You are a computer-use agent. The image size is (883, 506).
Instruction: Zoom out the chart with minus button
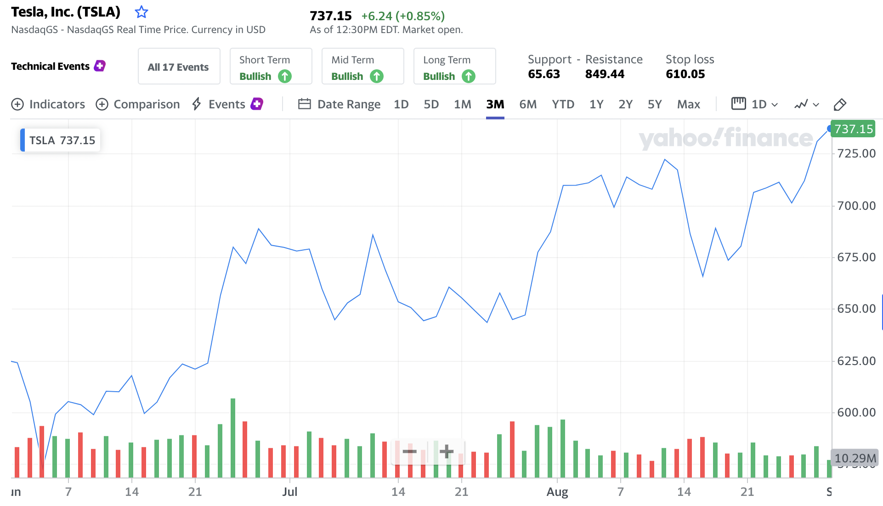(x=409, y=452)
